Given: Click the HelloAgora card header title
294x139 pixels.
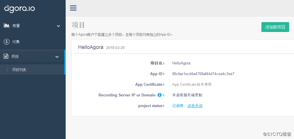Looking at the screenshot, I should pyautogui.click(x=91, y=47).
